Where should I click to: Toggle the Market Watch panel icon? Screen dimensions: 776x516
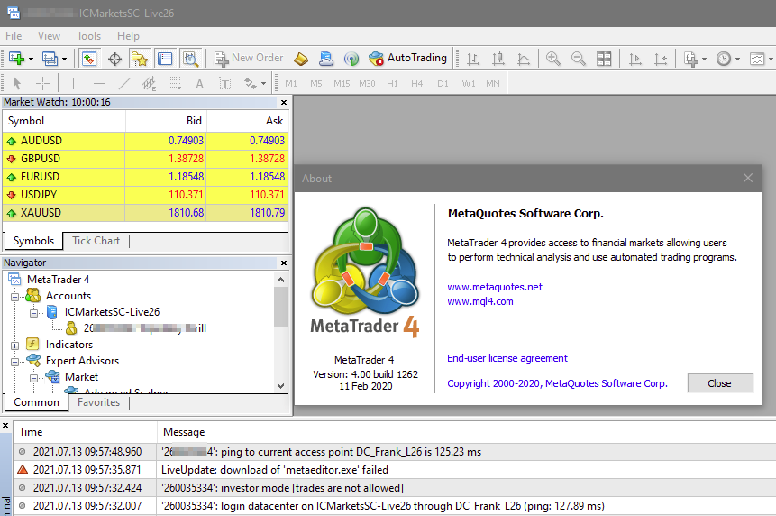[89, 59]
